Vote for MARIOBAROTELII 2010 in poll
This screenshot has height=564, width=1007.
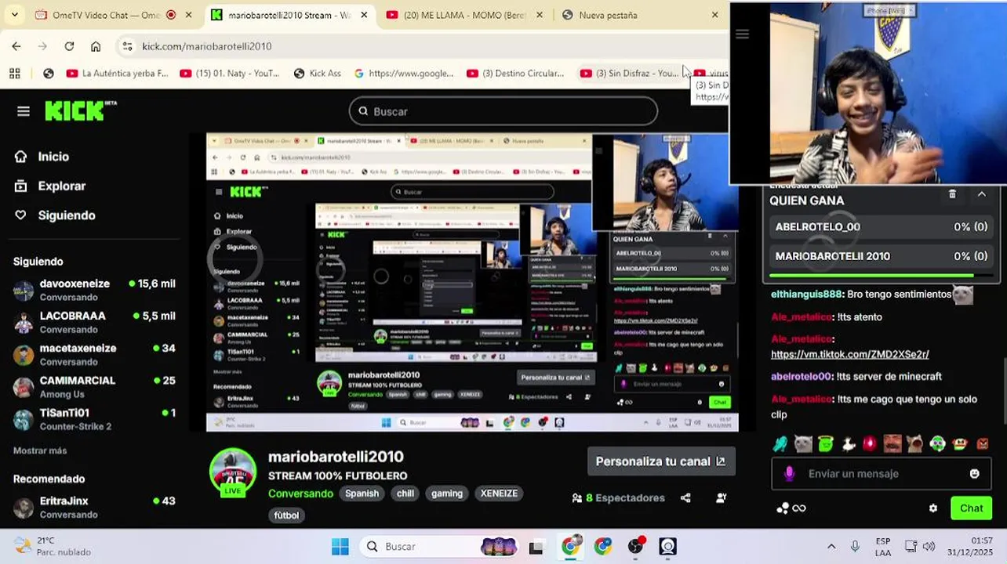coord(882,256)
